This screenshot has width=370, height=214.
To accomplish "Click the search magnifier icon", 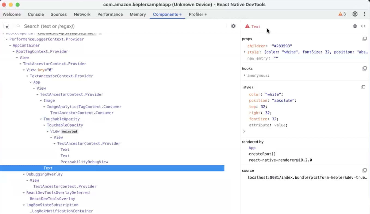I will (x=19, y=26).
